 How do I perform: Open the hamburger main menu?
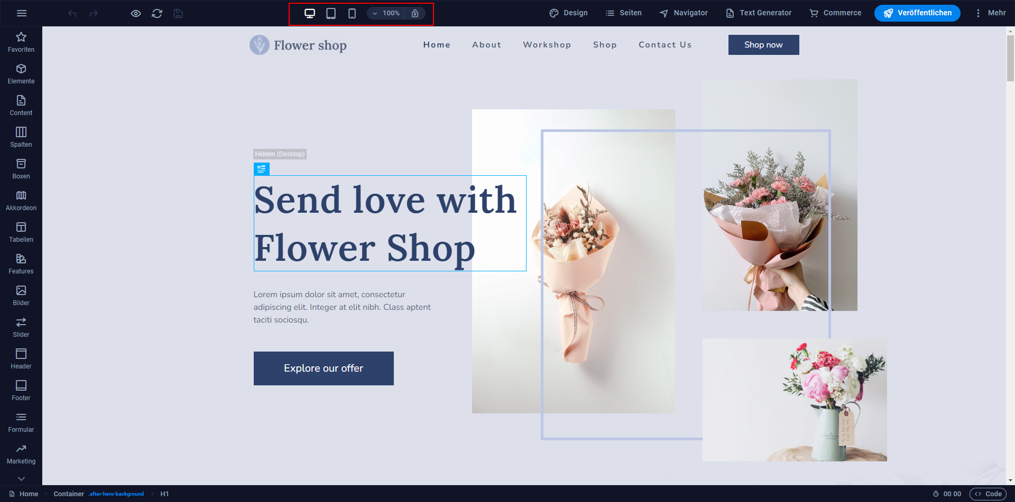coord(22,13)
